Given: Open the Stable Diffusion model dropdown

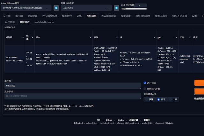Looking at the screenshot, I should pos(25,8).
